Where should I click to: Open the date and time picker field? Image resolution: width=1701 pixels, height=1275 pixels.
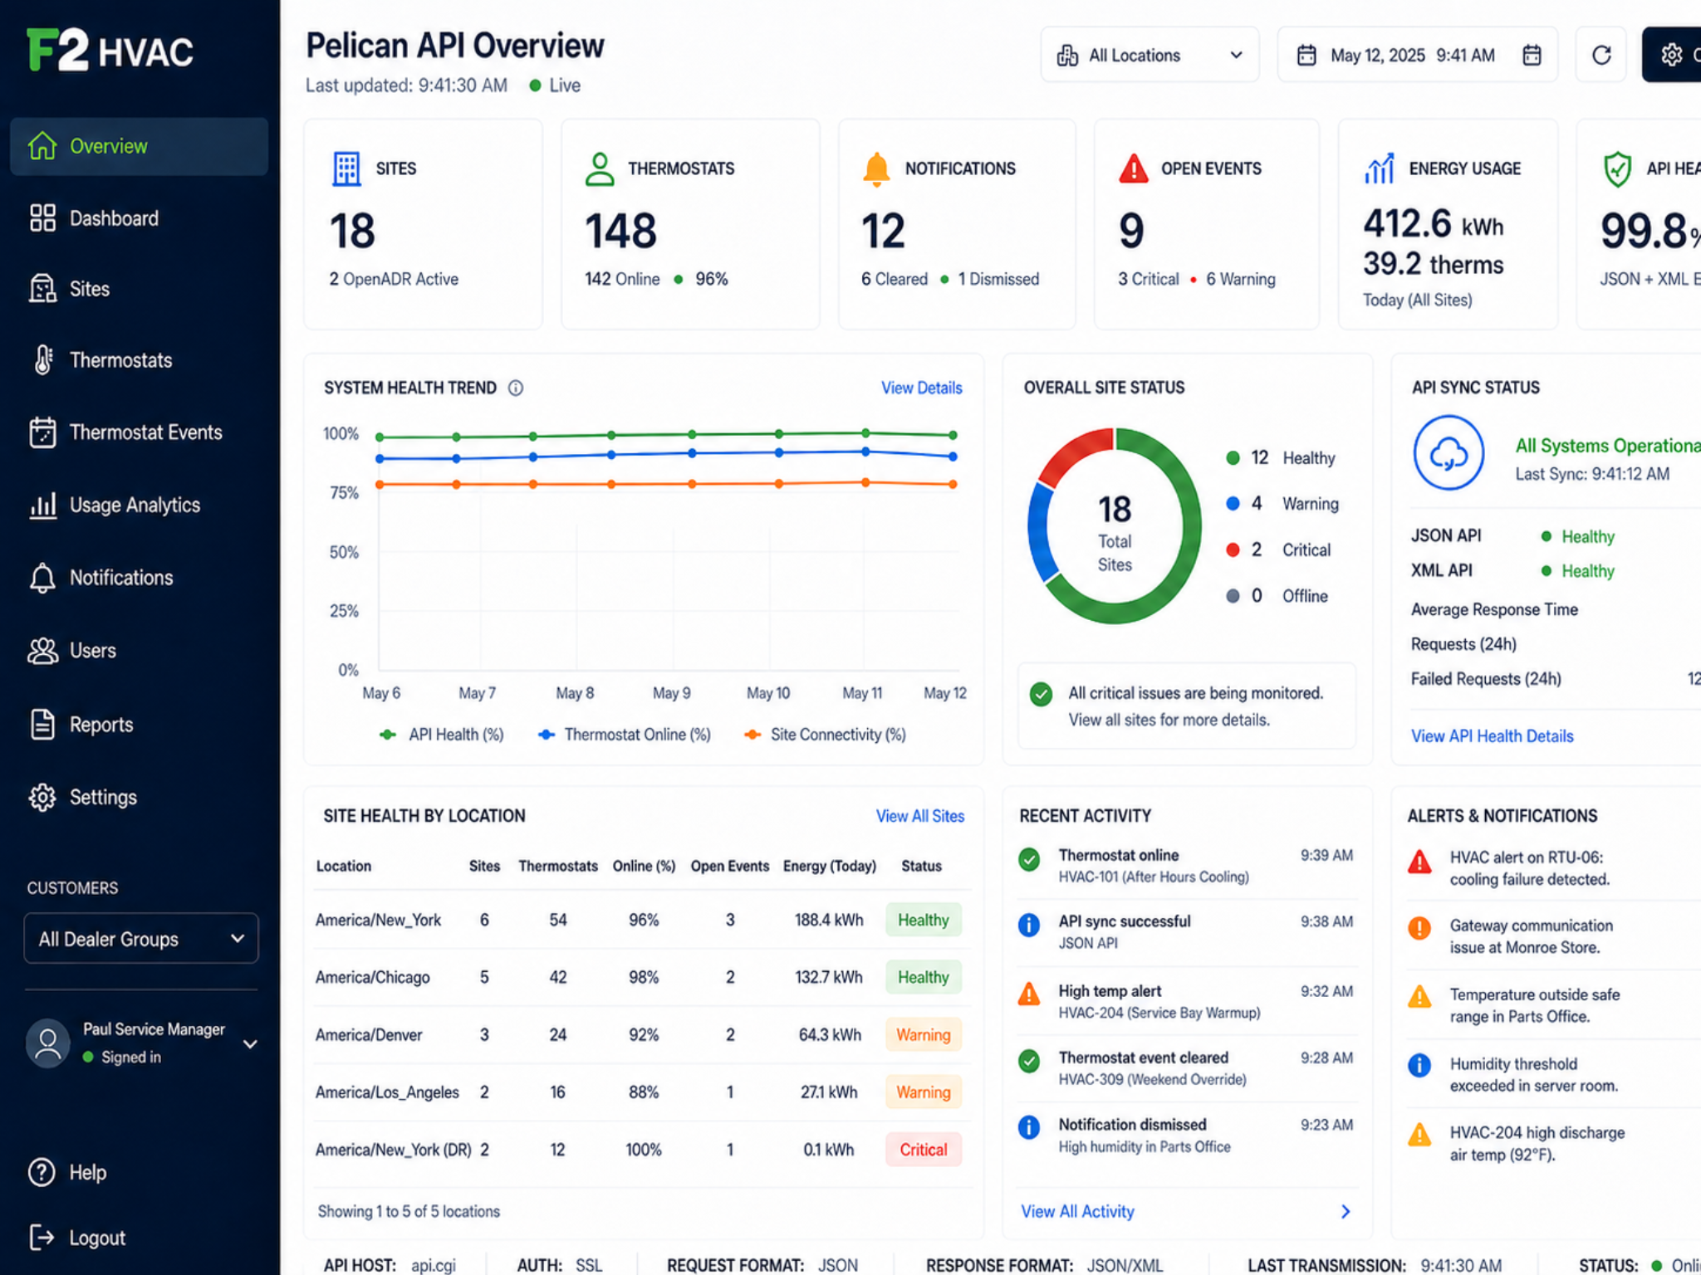[1417, 55]
